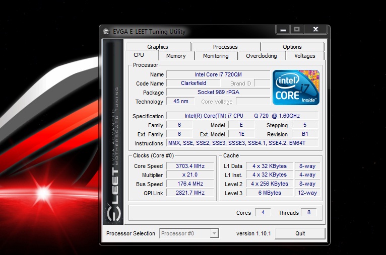Click the Technology value 45 nm
The image size is (386, 255).
click(x=181, y=101)
